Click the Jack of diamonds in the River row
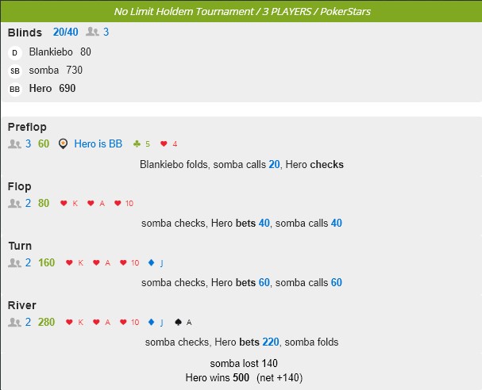This screenshot has width=482, height=390. 156,322
